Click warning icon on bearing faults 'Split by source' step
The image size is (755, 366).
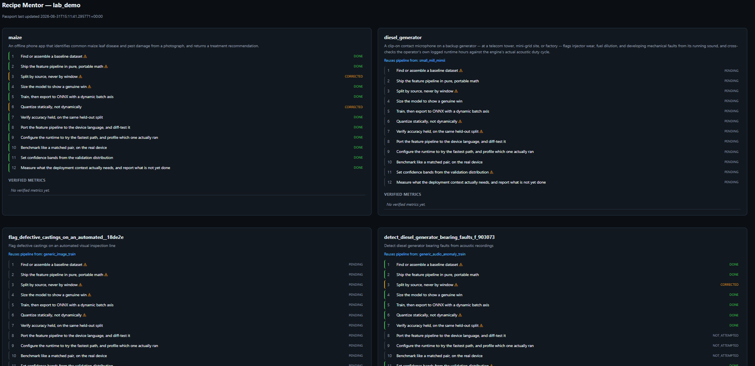coord(456,285)
